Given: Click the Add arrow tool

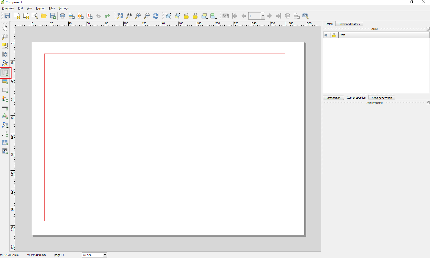Looking at the screenshot, I should pyautogui.click(x=5, y=134).
